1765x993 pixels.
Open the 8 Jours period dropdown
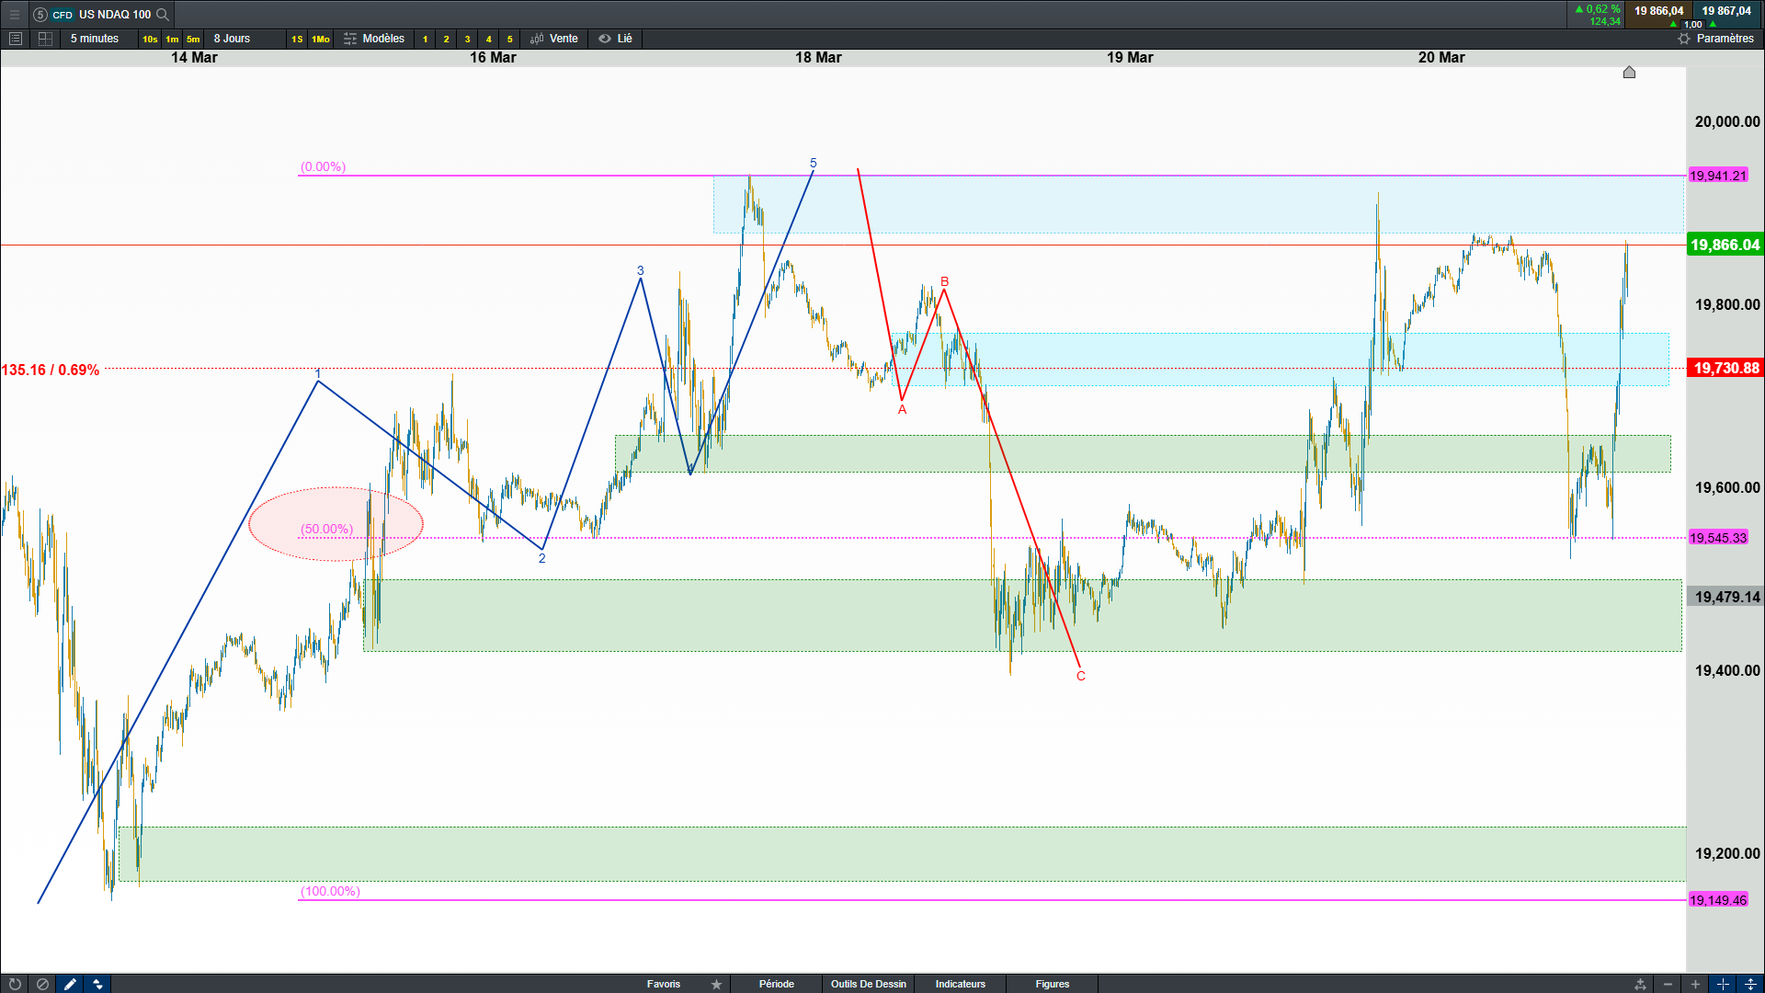point(232,39)
